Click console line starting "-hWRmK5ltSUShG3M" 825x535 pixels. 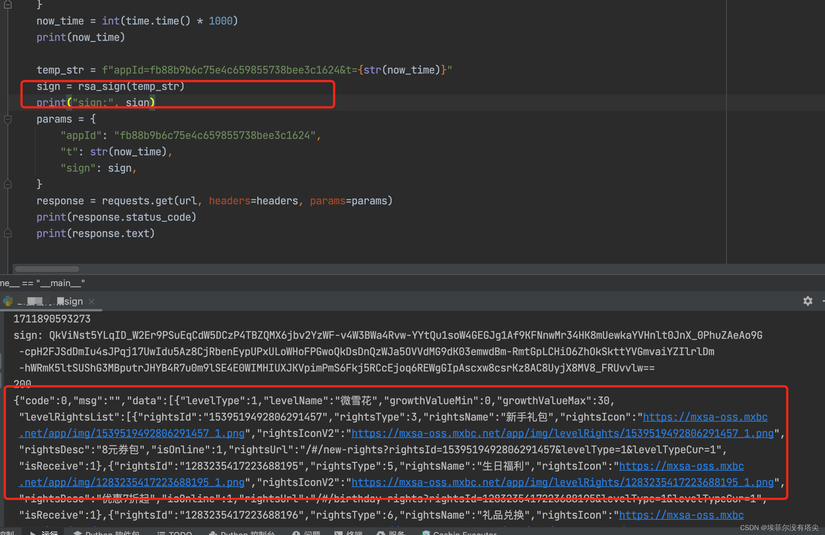337,368
